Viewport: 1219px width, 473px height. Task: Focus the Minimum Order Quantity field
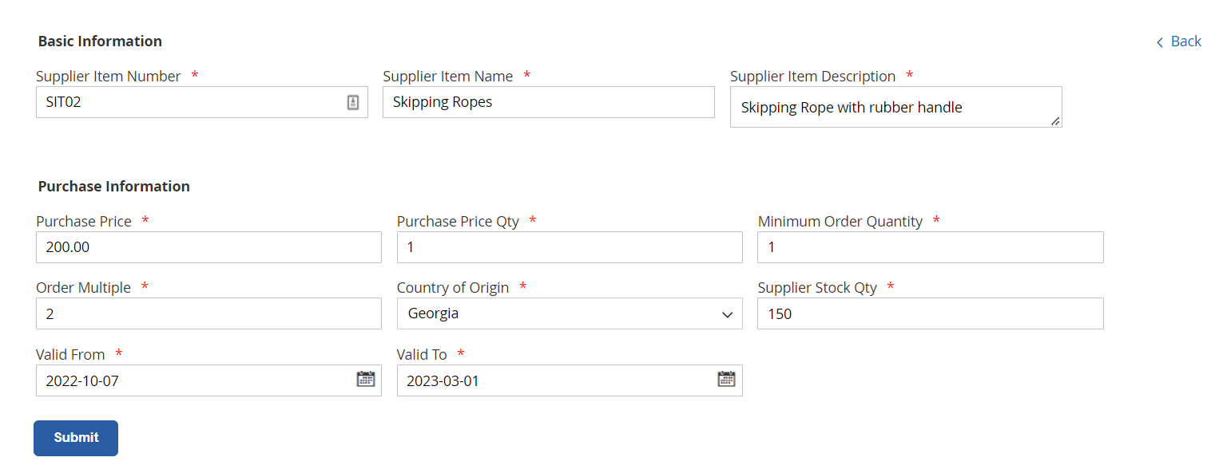click(x=930, y=247)
